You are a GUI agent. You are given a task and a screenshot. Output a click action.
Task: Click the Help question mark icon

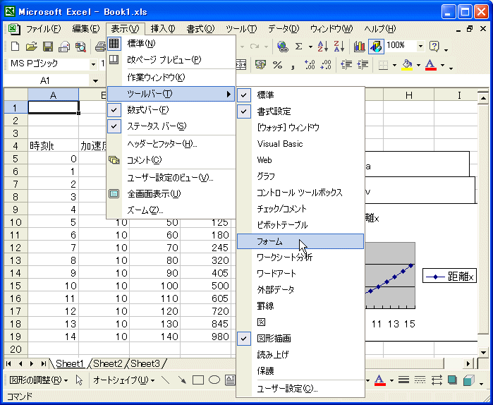coord(434,47)
